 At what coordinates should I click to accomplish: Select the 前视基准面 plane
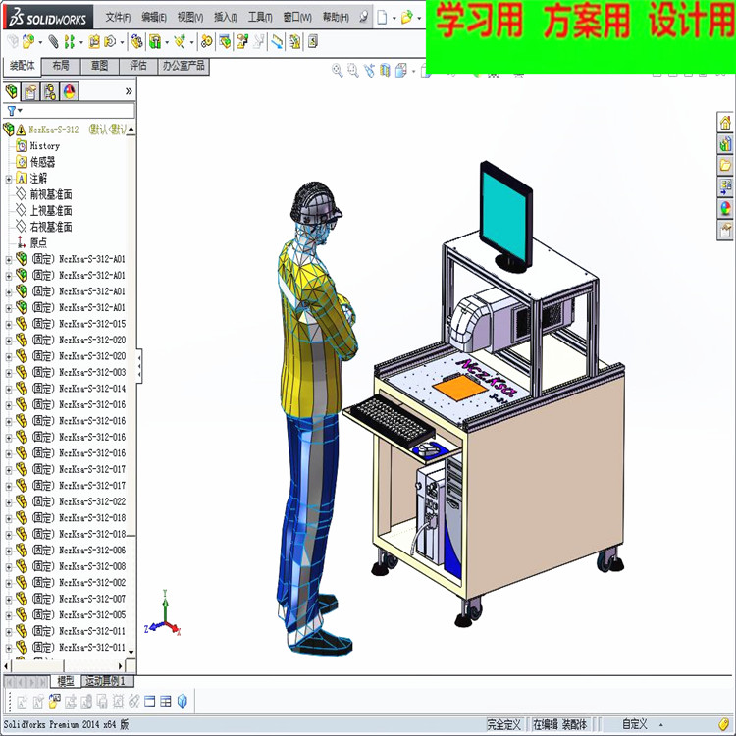(x=44, y=195)
